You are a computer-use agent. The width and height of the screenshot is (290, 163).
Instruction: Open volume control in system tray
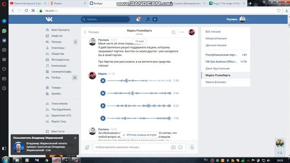point(269,160)
